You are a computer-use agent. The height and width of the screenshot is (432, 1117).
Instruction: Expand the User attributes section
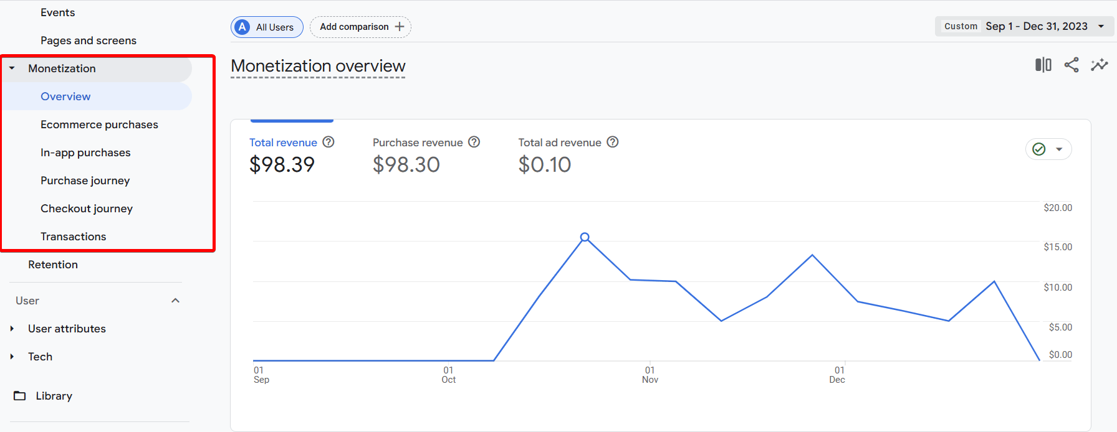(x=12, y=329)
